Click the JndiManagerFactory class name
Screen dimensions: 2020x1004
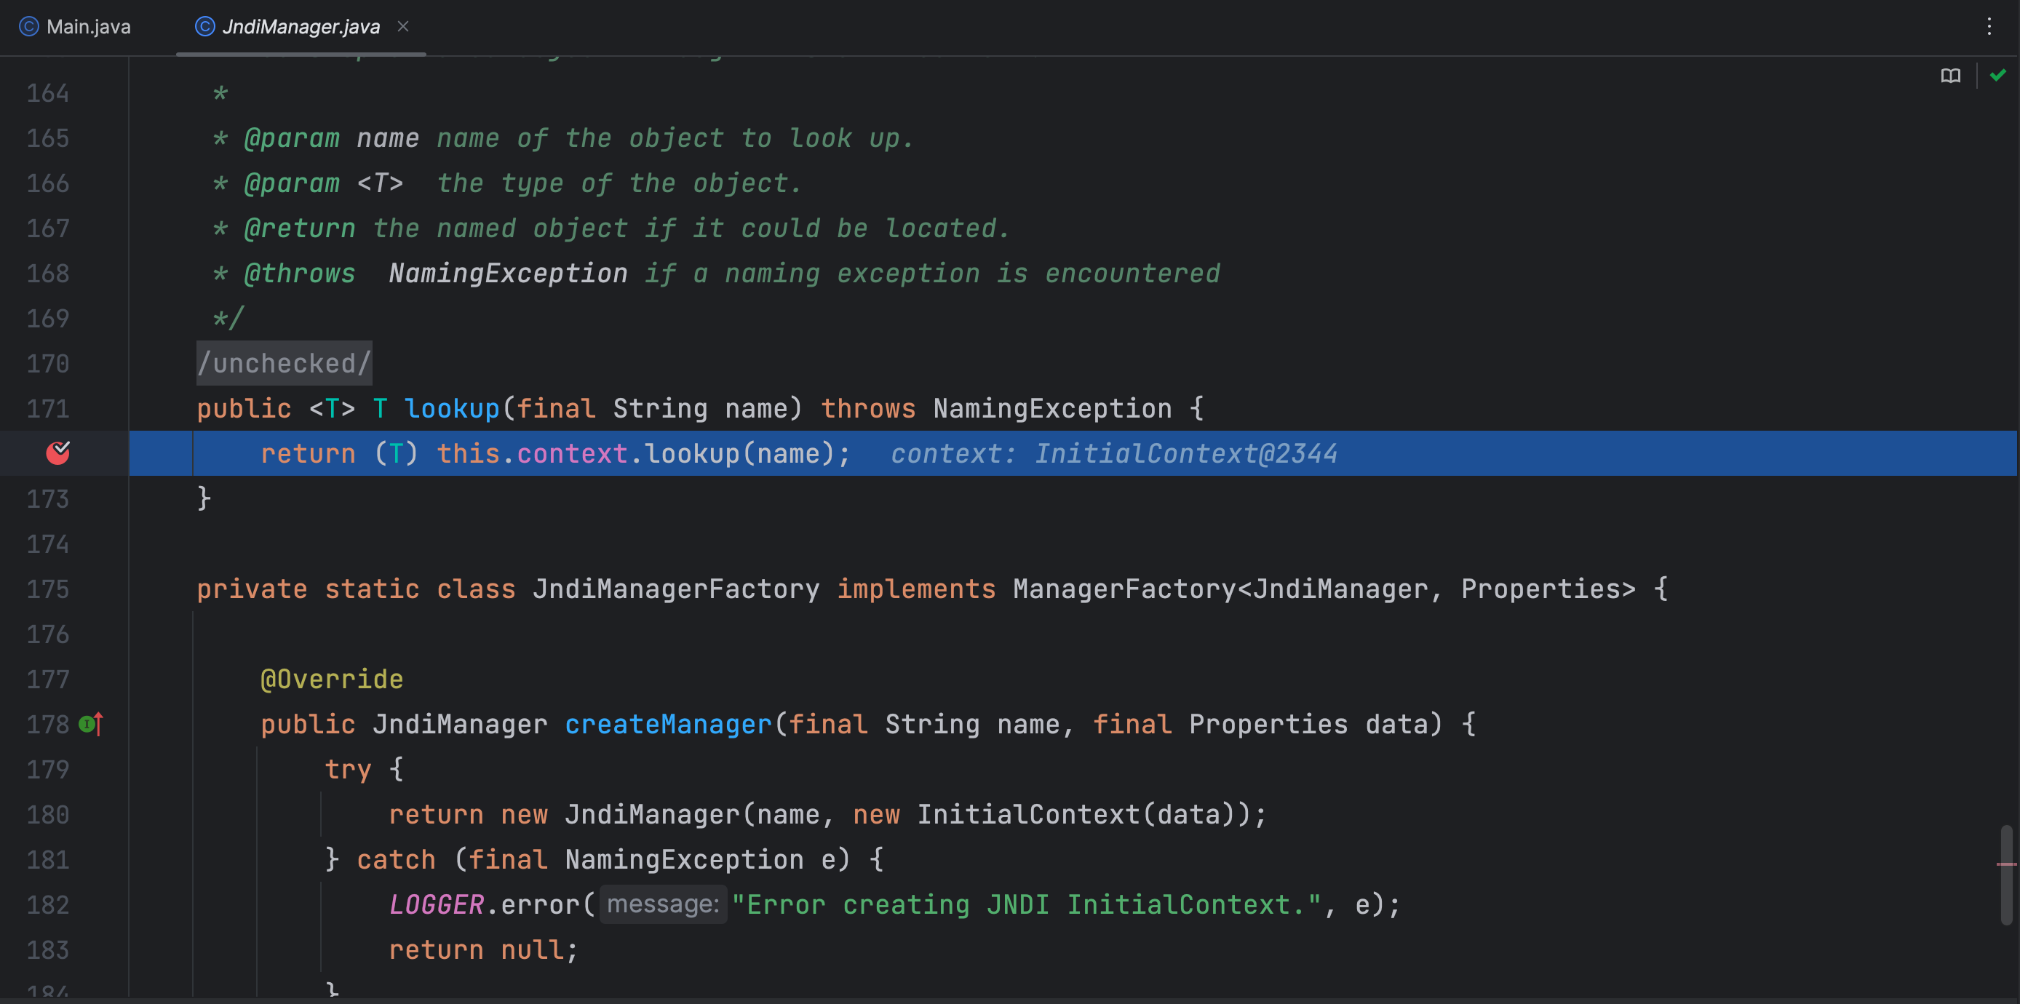point(676,589)
